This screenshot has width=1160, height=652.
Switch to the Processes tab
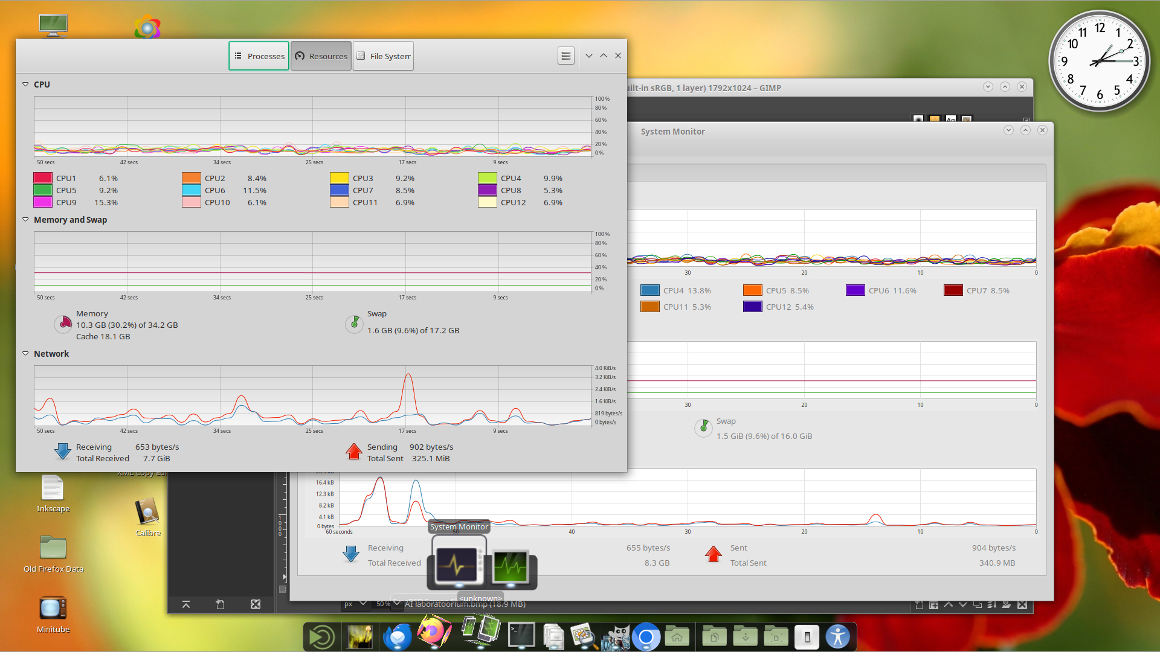point(259,56)
